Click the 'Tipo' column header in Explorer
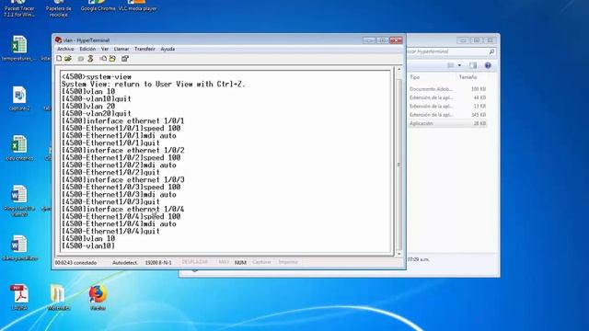Screen dimensions: 589x331 (415, 77)
